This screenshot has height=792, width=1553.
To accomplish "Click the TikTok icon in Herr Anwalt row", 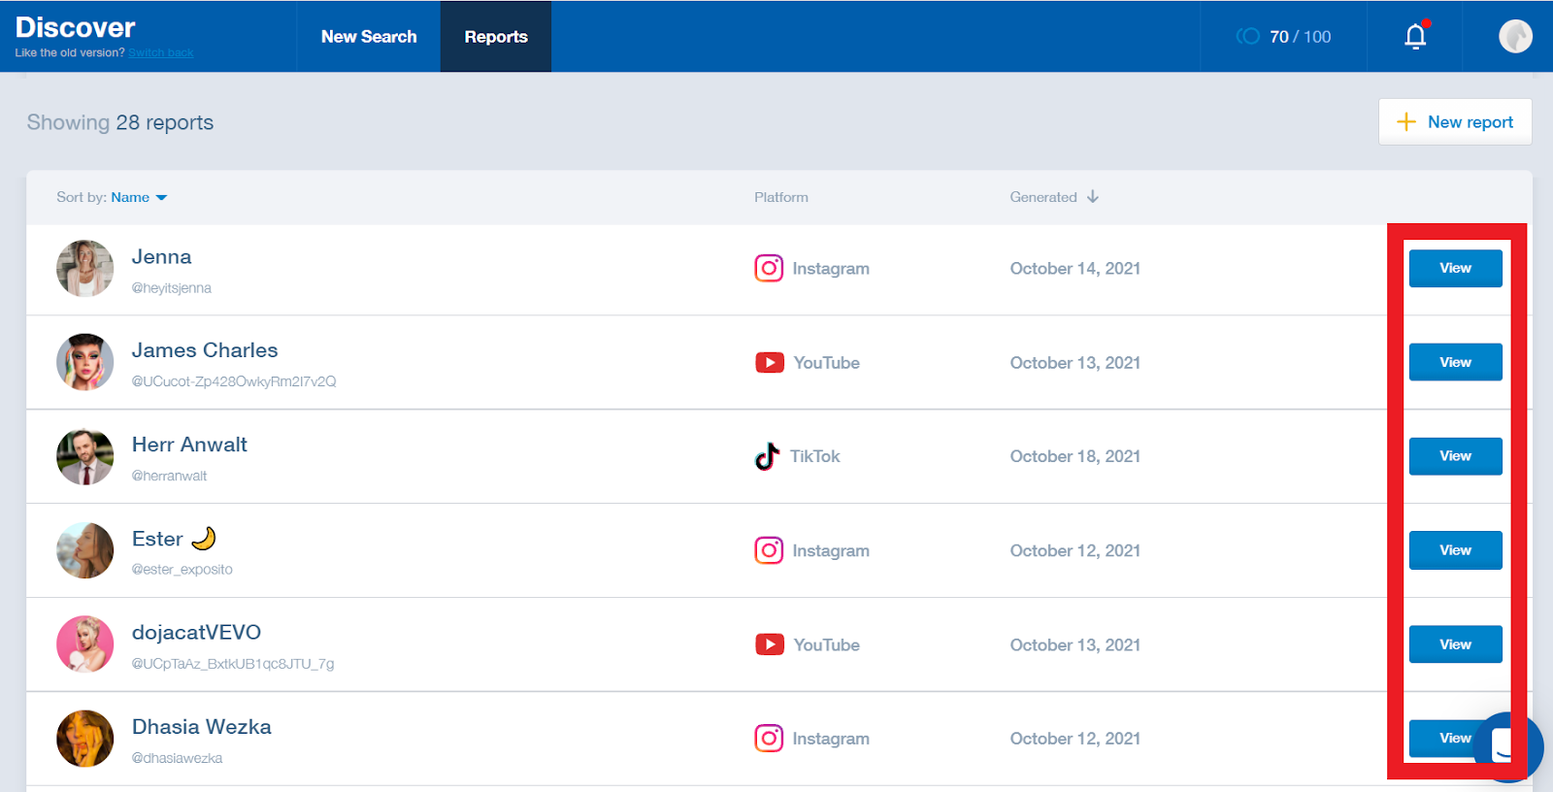I will (x=767, y=456).
